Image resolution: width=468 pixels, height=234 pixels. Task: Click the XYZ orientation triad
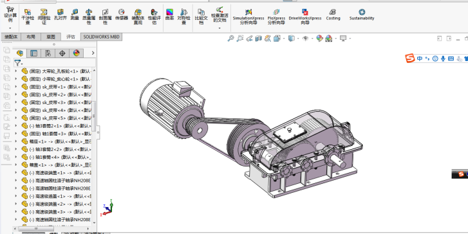108,208
